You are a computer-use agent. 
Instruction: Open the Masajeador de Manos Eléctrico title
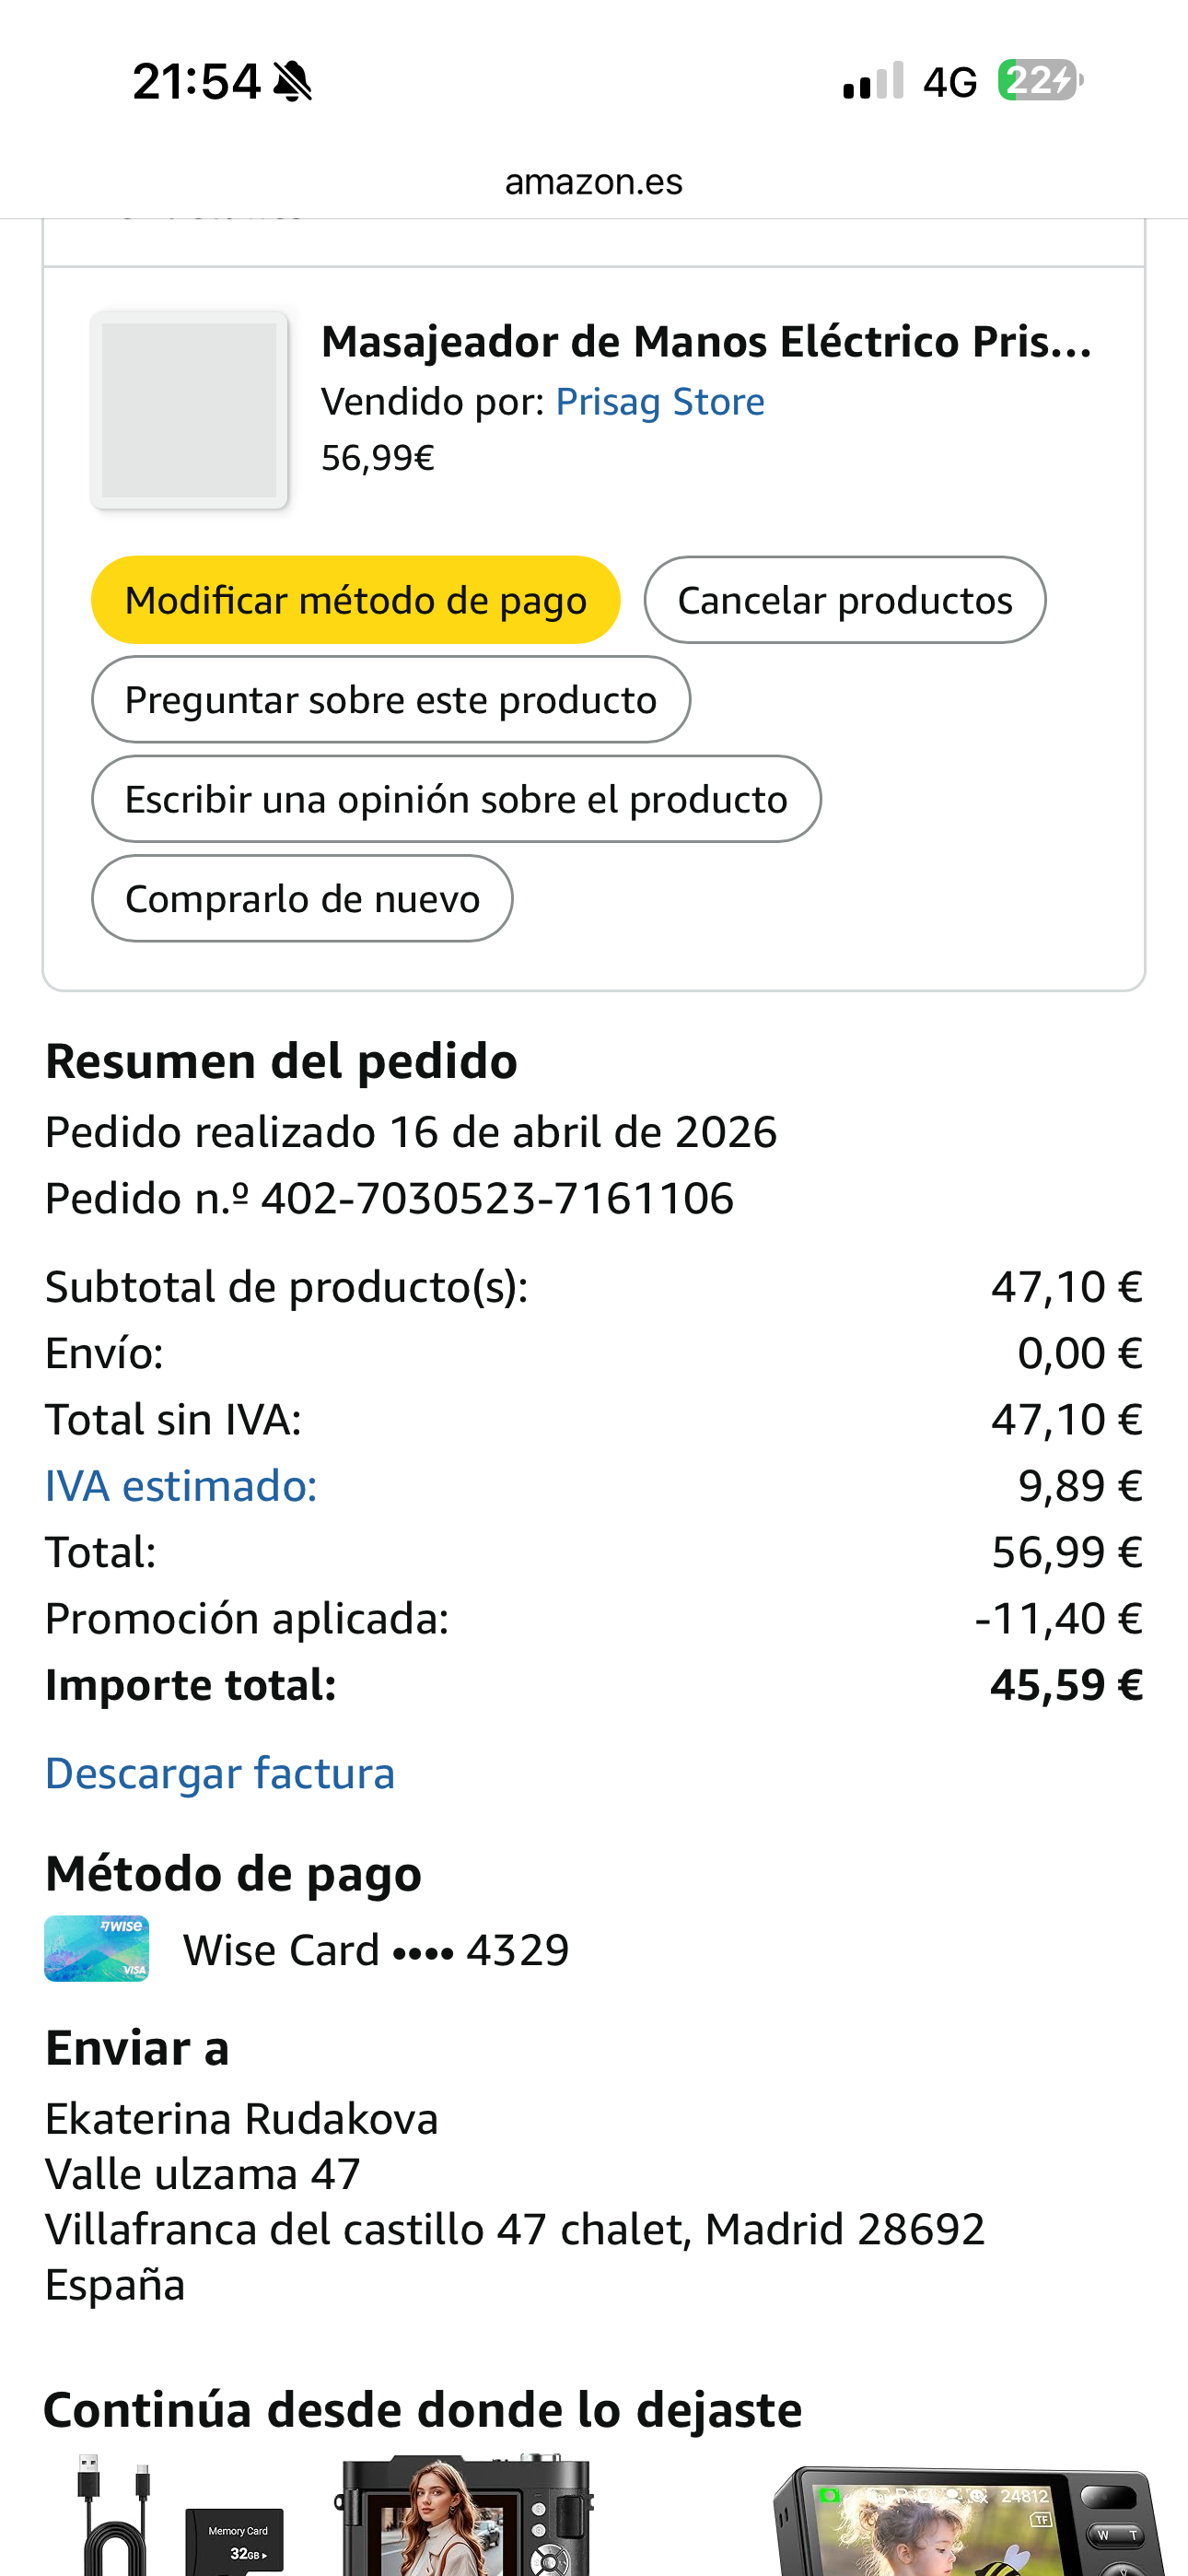pos(706,342)
